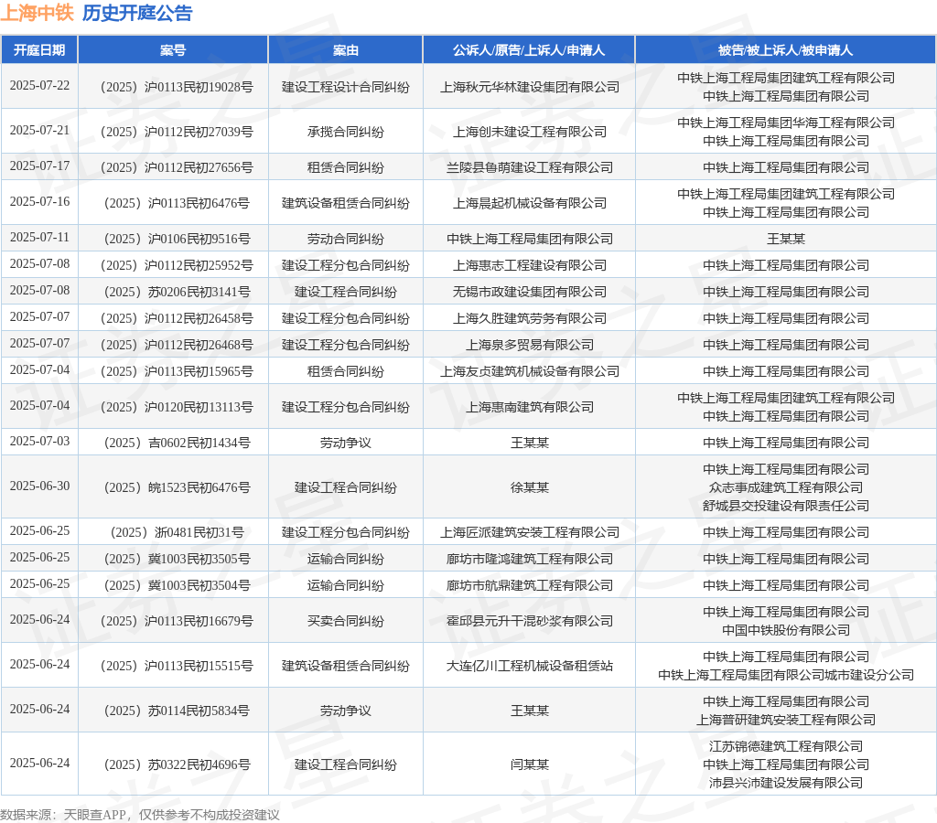Click plaintiff 廊坊市航鼎建筑工程有限公司
Viewport: 937px width, 823px height.
pyautogui.click(x=530, y=586)
